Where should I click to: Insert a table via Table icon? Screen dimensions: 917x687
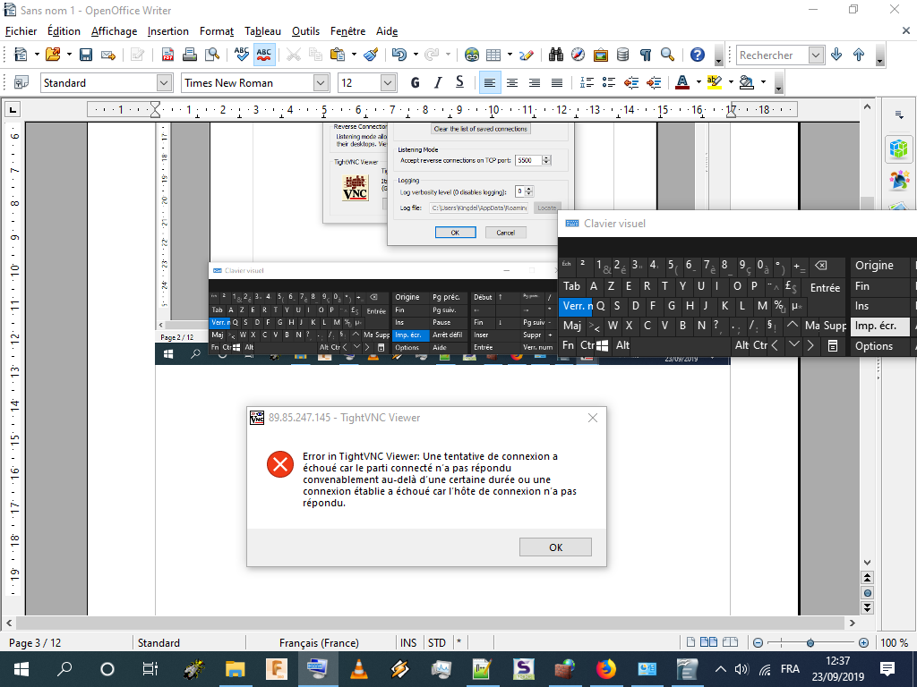(493, 55)
